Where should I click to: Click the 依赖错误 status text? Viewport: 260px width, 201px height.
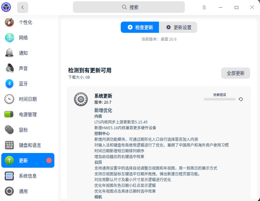click(219, 95)
